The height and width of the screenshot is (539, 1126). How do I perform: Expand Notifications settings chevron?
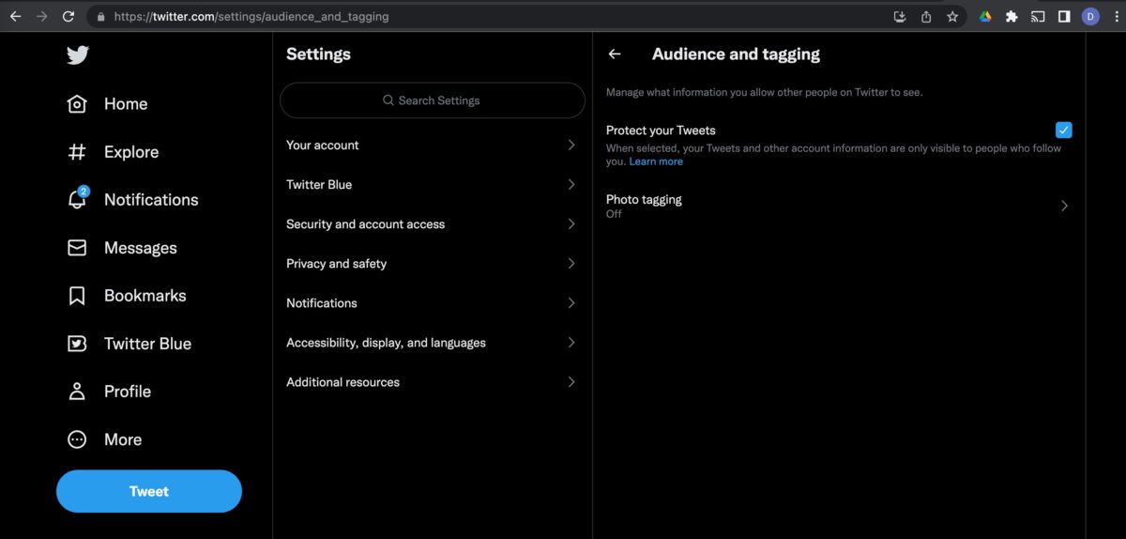point(571,302)
